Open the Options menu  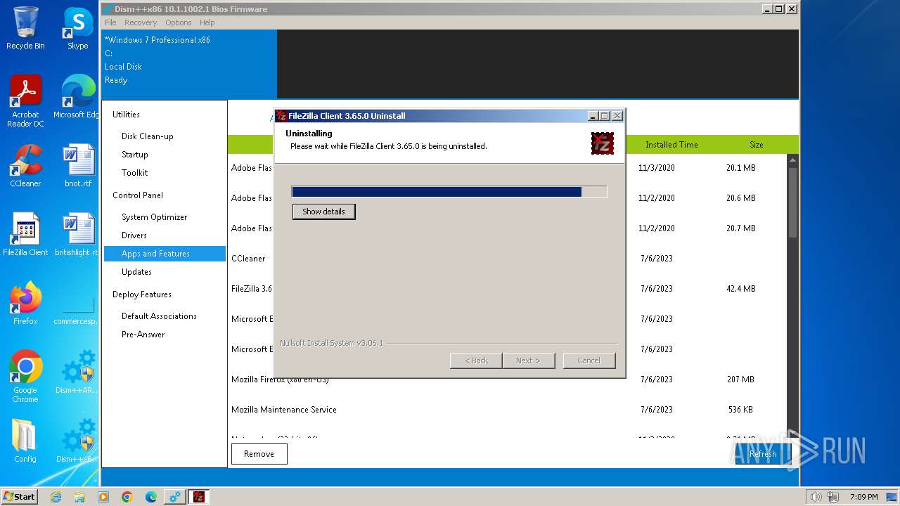179,22
